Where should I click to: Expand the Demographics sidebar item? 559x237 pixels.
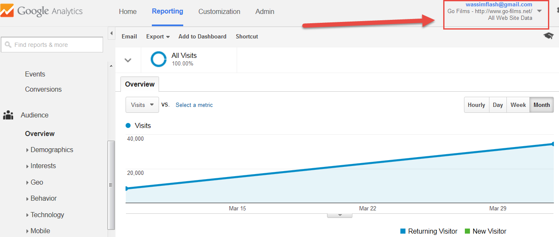pos(49,150)
